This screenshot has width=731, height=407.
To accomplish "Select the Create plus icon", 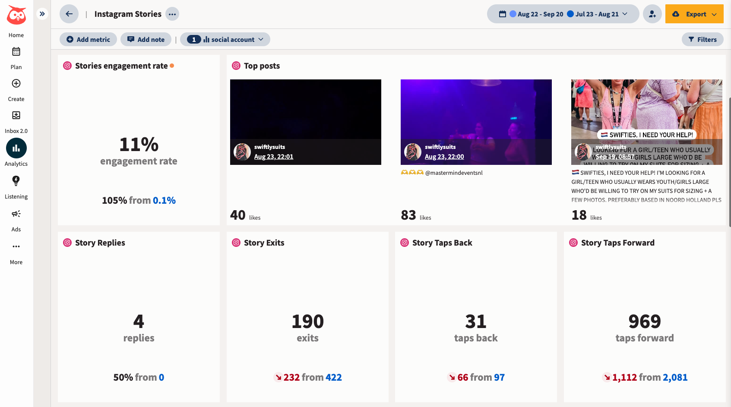I will (16, 83).
